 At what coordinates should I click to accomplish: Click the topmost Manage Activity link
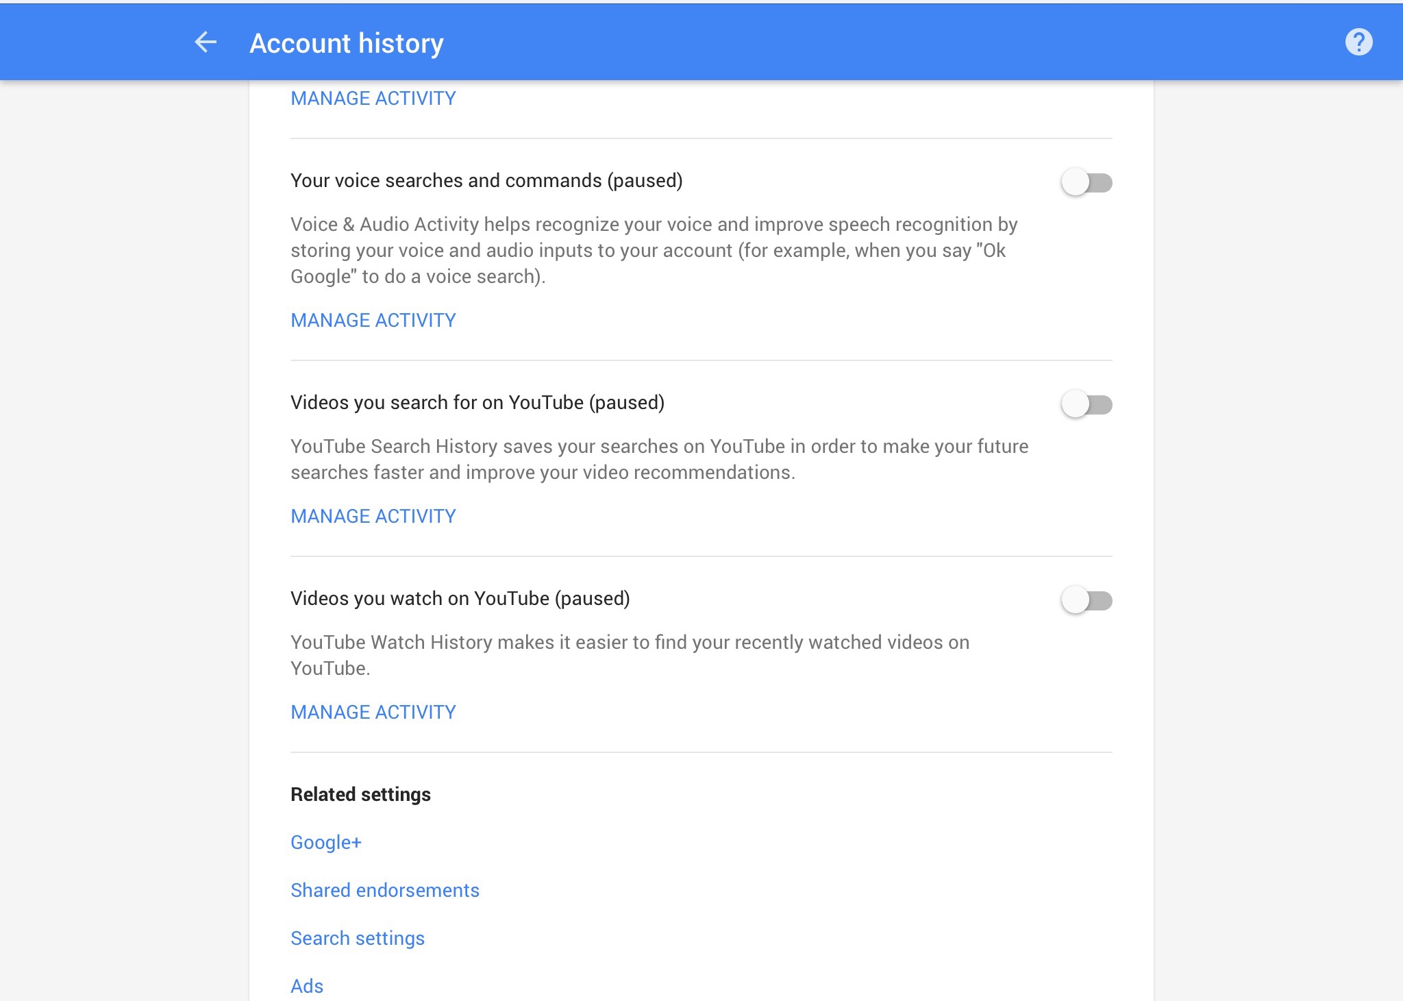[x=373, y=99]
